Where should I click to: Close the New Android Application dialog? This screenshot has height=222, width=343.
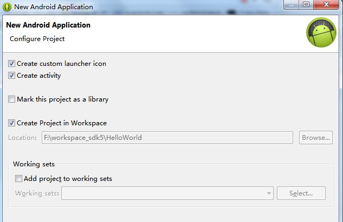point(326,4)
